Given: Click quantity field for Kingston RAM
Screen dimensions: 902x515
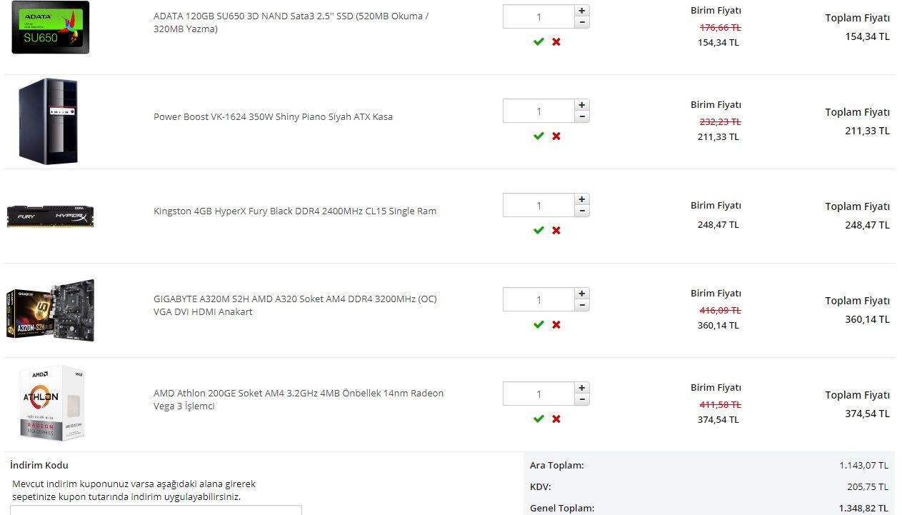Looking at the screenshot, I should click(x=538, y=206).
